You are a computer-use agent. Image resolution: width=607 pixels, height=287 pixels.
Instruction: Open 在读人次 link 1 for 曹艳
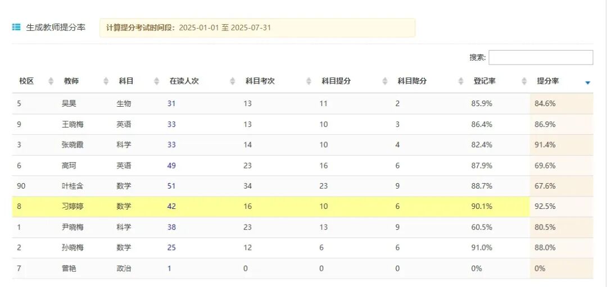(x=169, y=268)
